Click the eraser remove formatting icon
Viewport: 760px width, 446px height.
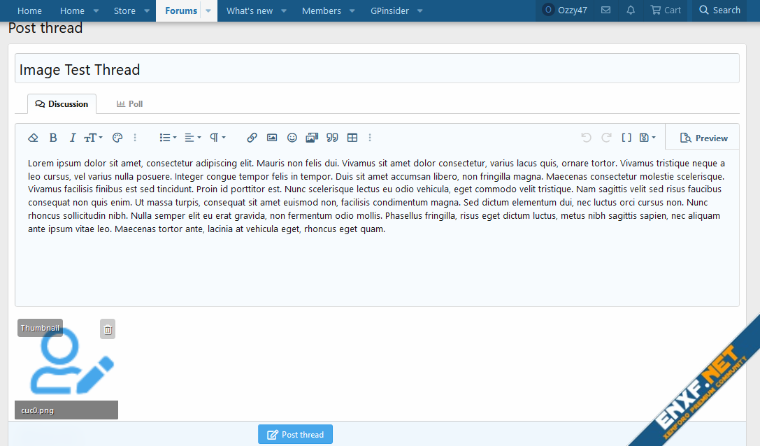[x=33, y=138]
